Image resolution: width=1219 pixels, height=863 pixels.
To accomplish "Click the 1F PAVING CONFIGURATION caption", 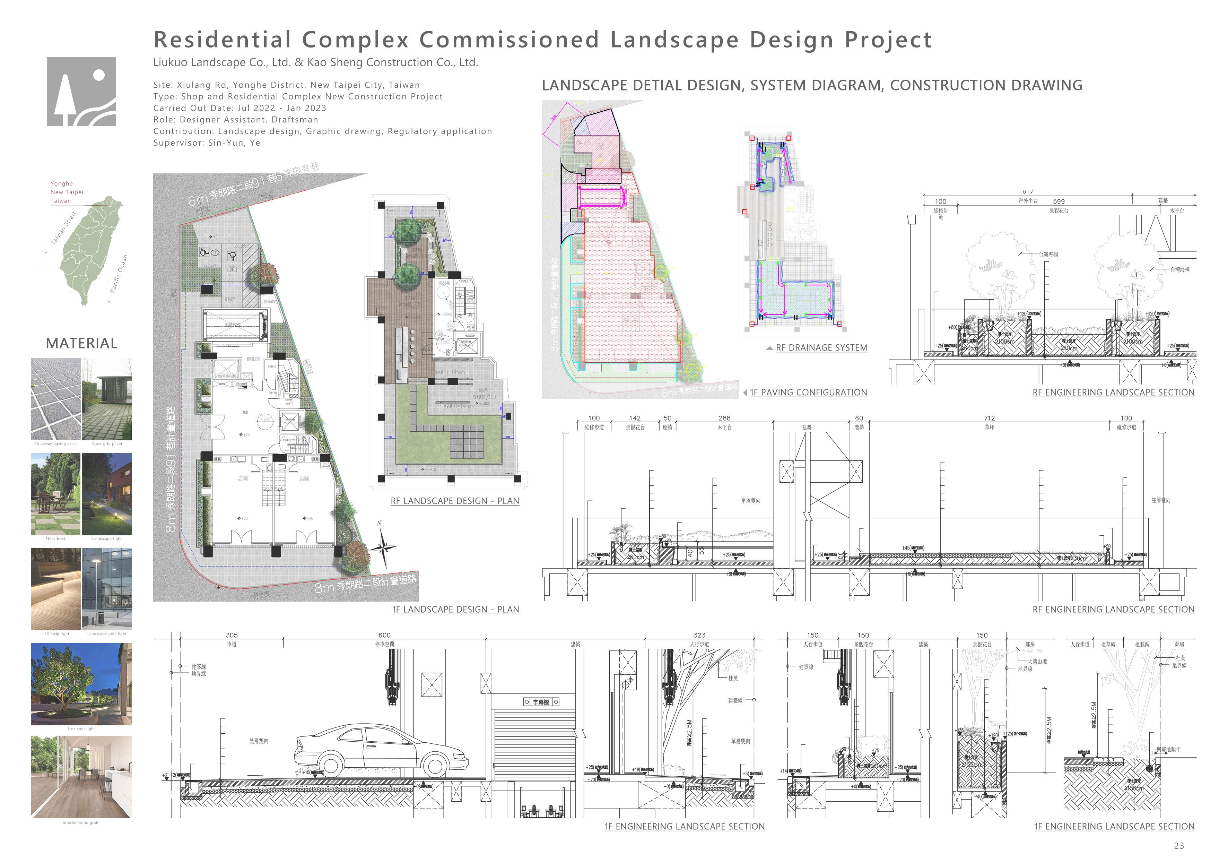I will [x=808, y=393].
